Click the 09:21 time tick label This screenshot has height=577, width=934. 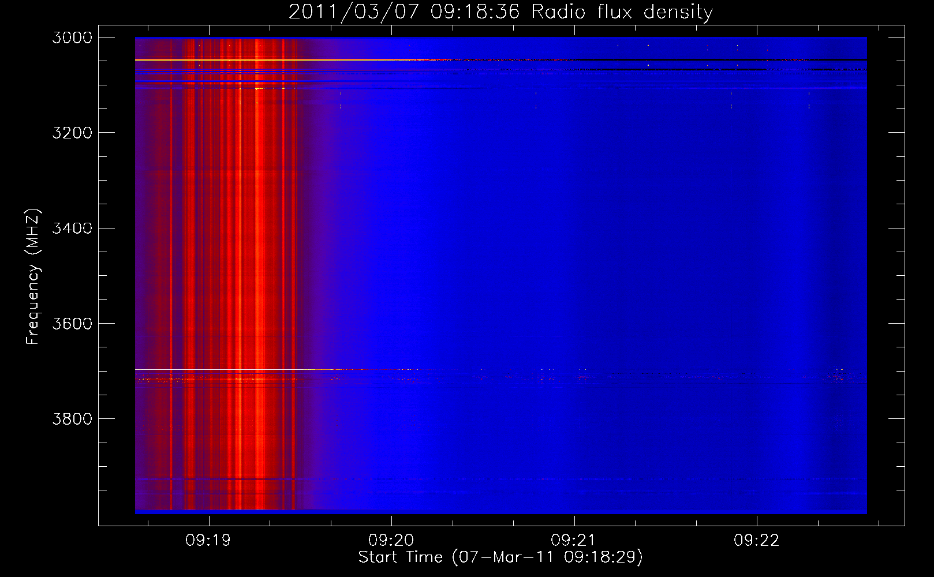[573, 541]
